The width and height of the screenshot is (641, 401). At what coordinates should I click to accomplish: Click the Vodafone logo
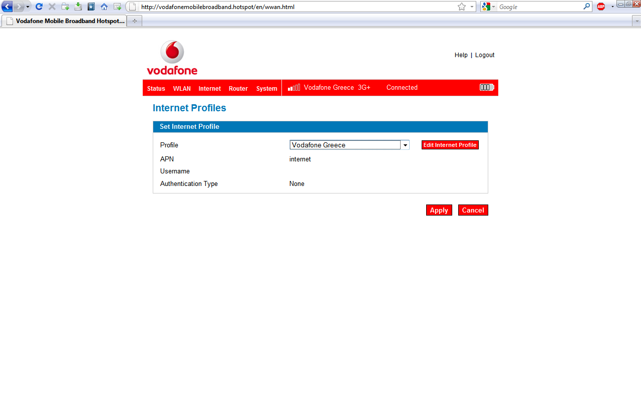[x=172, y=58]
